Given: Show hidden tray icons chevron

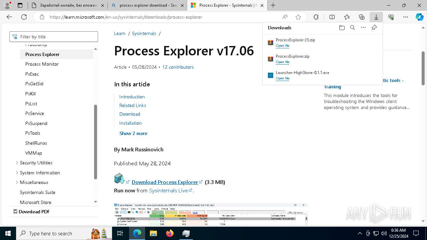Looking at the screenshot, I should [360, 233].
